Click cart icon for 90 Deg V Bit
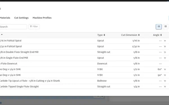This screenshot has width=169, height=105. pos(165,75)
